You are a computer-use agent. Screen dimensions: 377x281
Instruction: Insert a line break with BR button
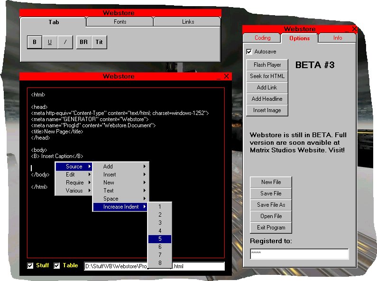click(83, 42)
